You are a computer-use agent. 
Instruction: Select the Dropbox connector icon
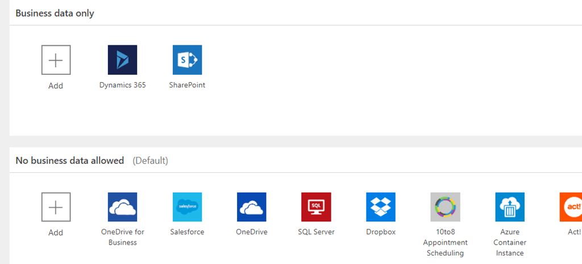pos(381,207)
